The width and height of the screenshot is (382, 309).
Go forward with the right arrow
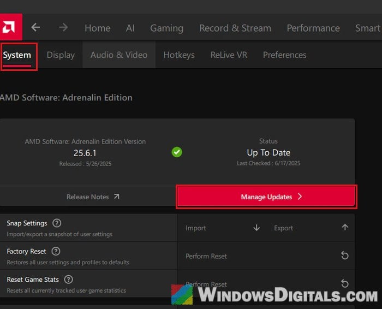(x=63, y=27)
